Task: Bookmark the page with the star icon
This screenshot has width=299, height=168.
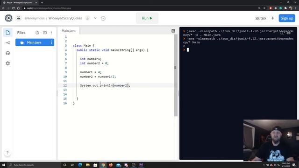Action: [264, 8]
